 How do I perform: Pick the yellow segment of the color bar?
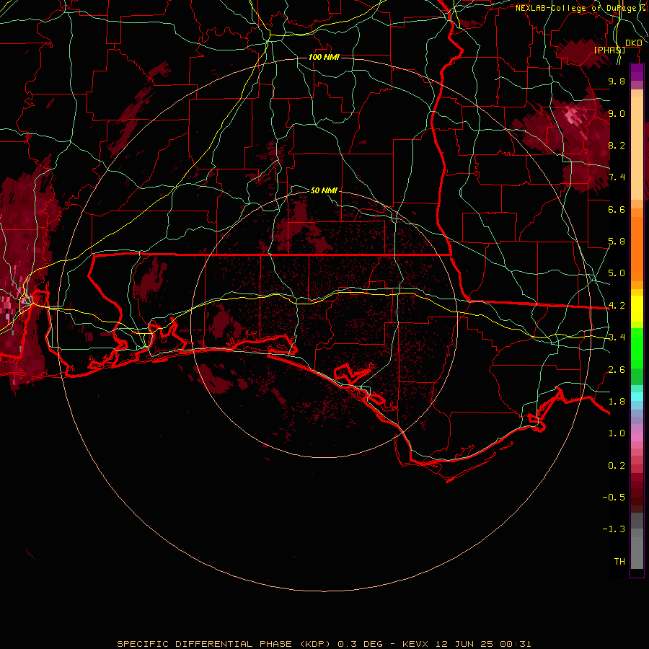coord(637,309)
